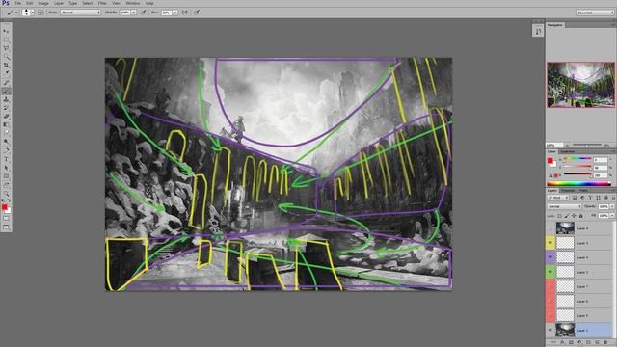Click the Navigator preview thumbnail

[580, 85]
